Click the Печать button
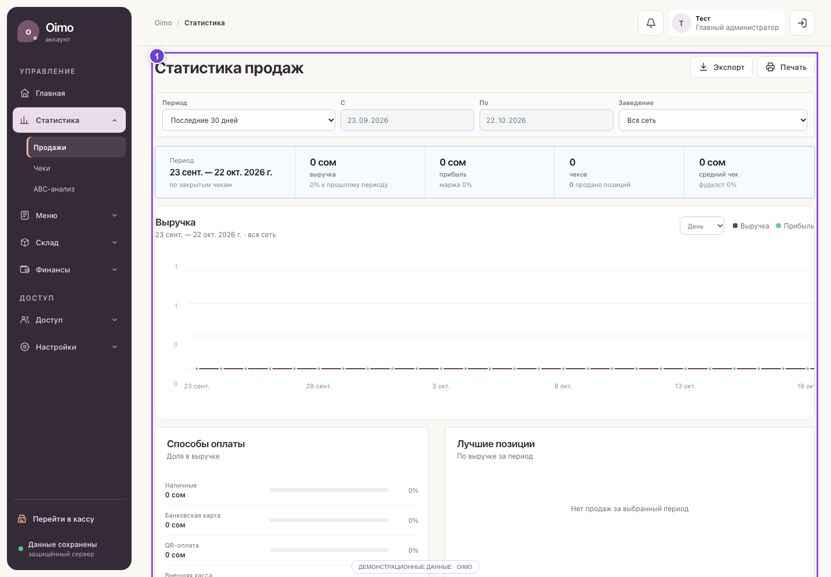 click(x=786, y=67)
